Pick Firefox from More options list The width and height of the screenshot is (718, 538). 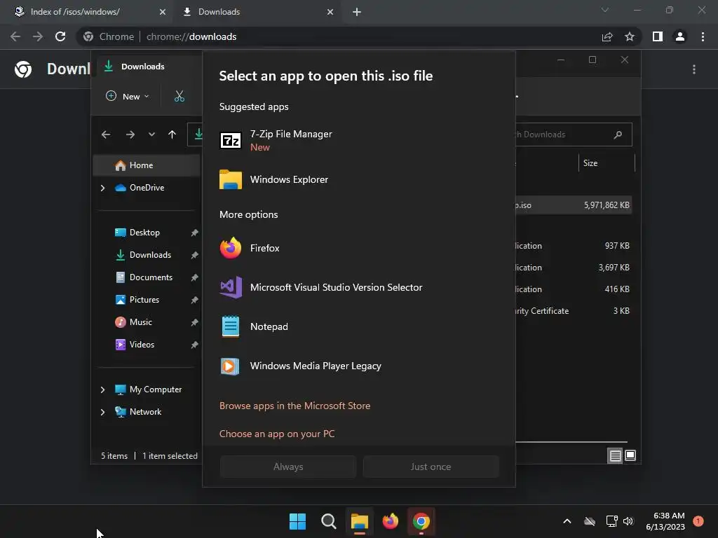click(x=358, y=248)
